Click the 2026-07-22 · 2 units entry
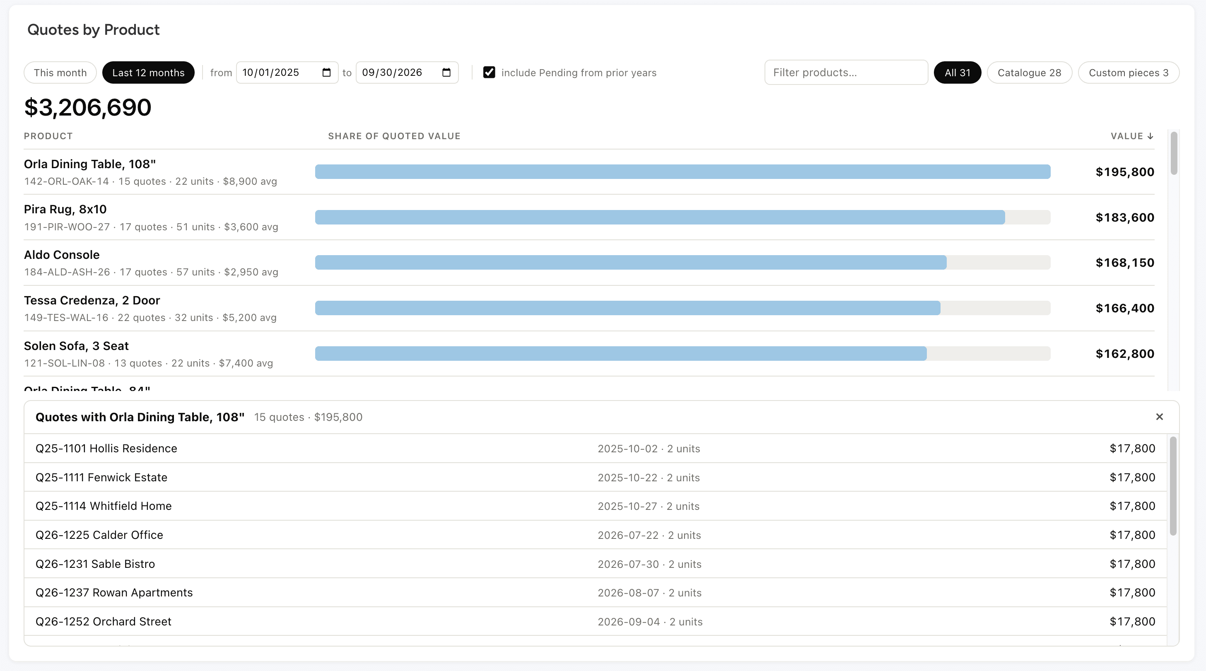Screen dimensions: 1206x671 point(649,535)
